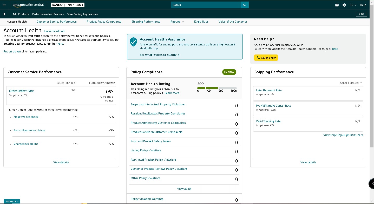Click the Order Defect Rate 0% value

[x=110, y=92]
